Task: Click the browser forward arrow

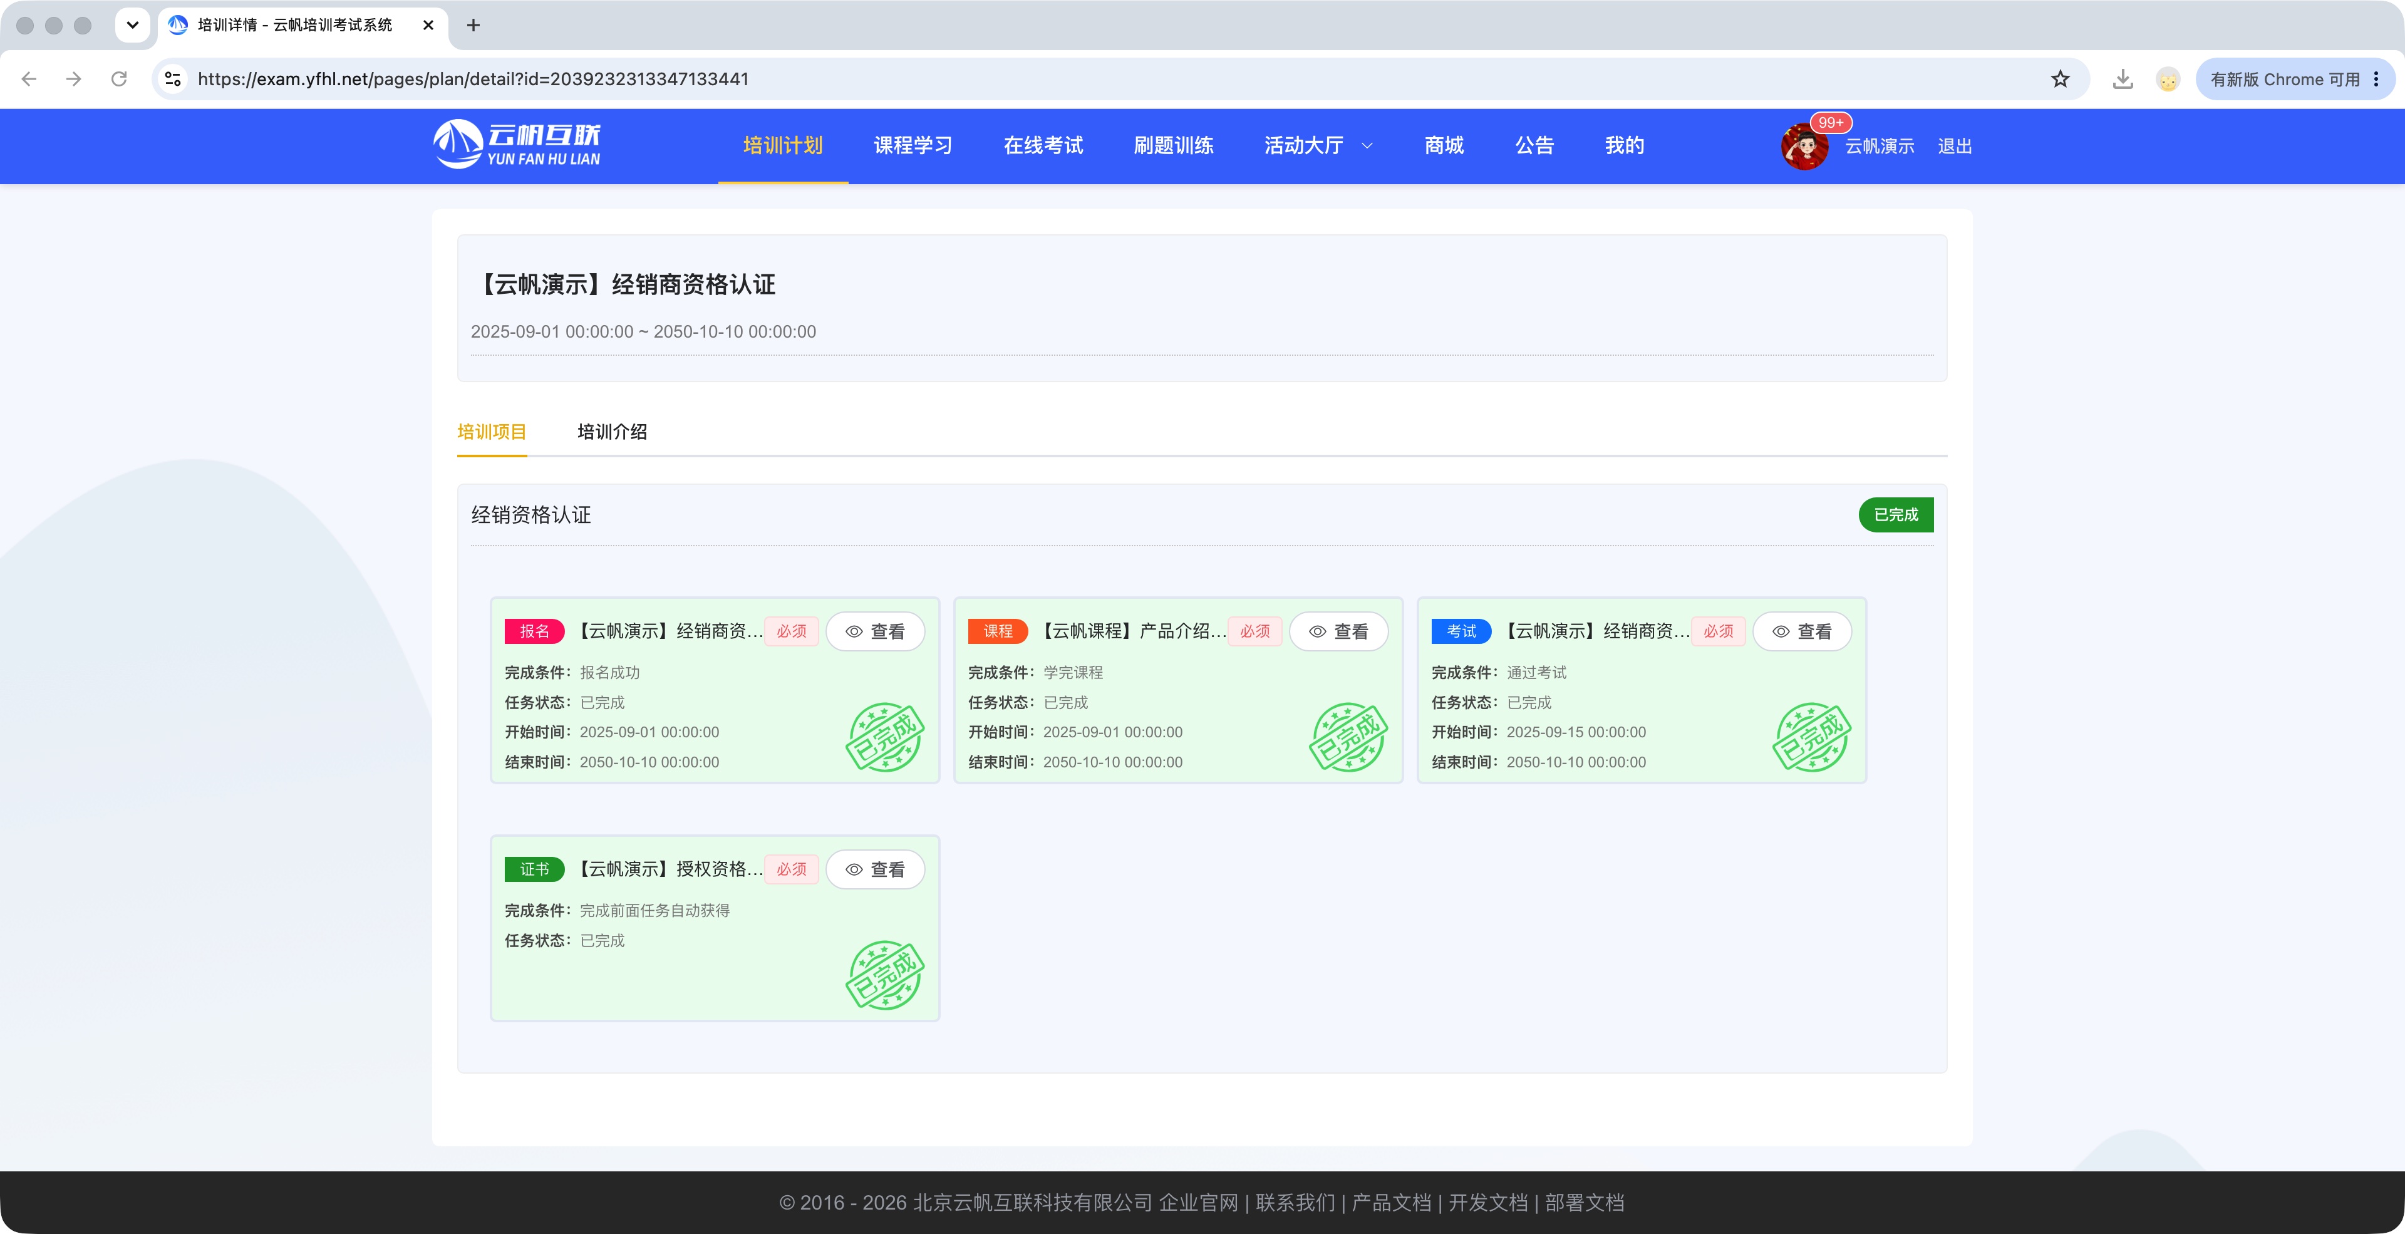Action: pos(74,80)
